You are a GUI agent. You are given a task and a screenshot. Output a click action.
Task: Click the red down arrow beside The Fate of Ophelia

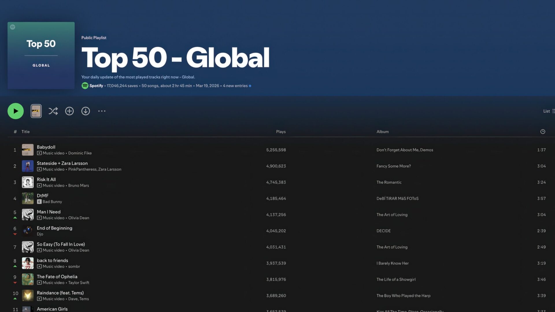point(15,283)
